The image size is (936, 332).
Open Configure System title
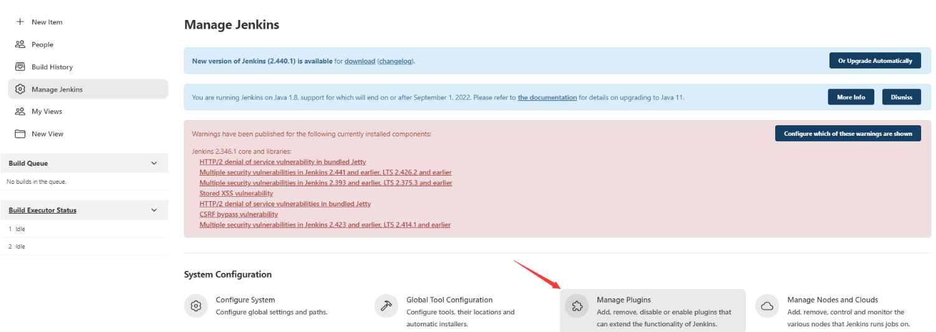[245, 300]
